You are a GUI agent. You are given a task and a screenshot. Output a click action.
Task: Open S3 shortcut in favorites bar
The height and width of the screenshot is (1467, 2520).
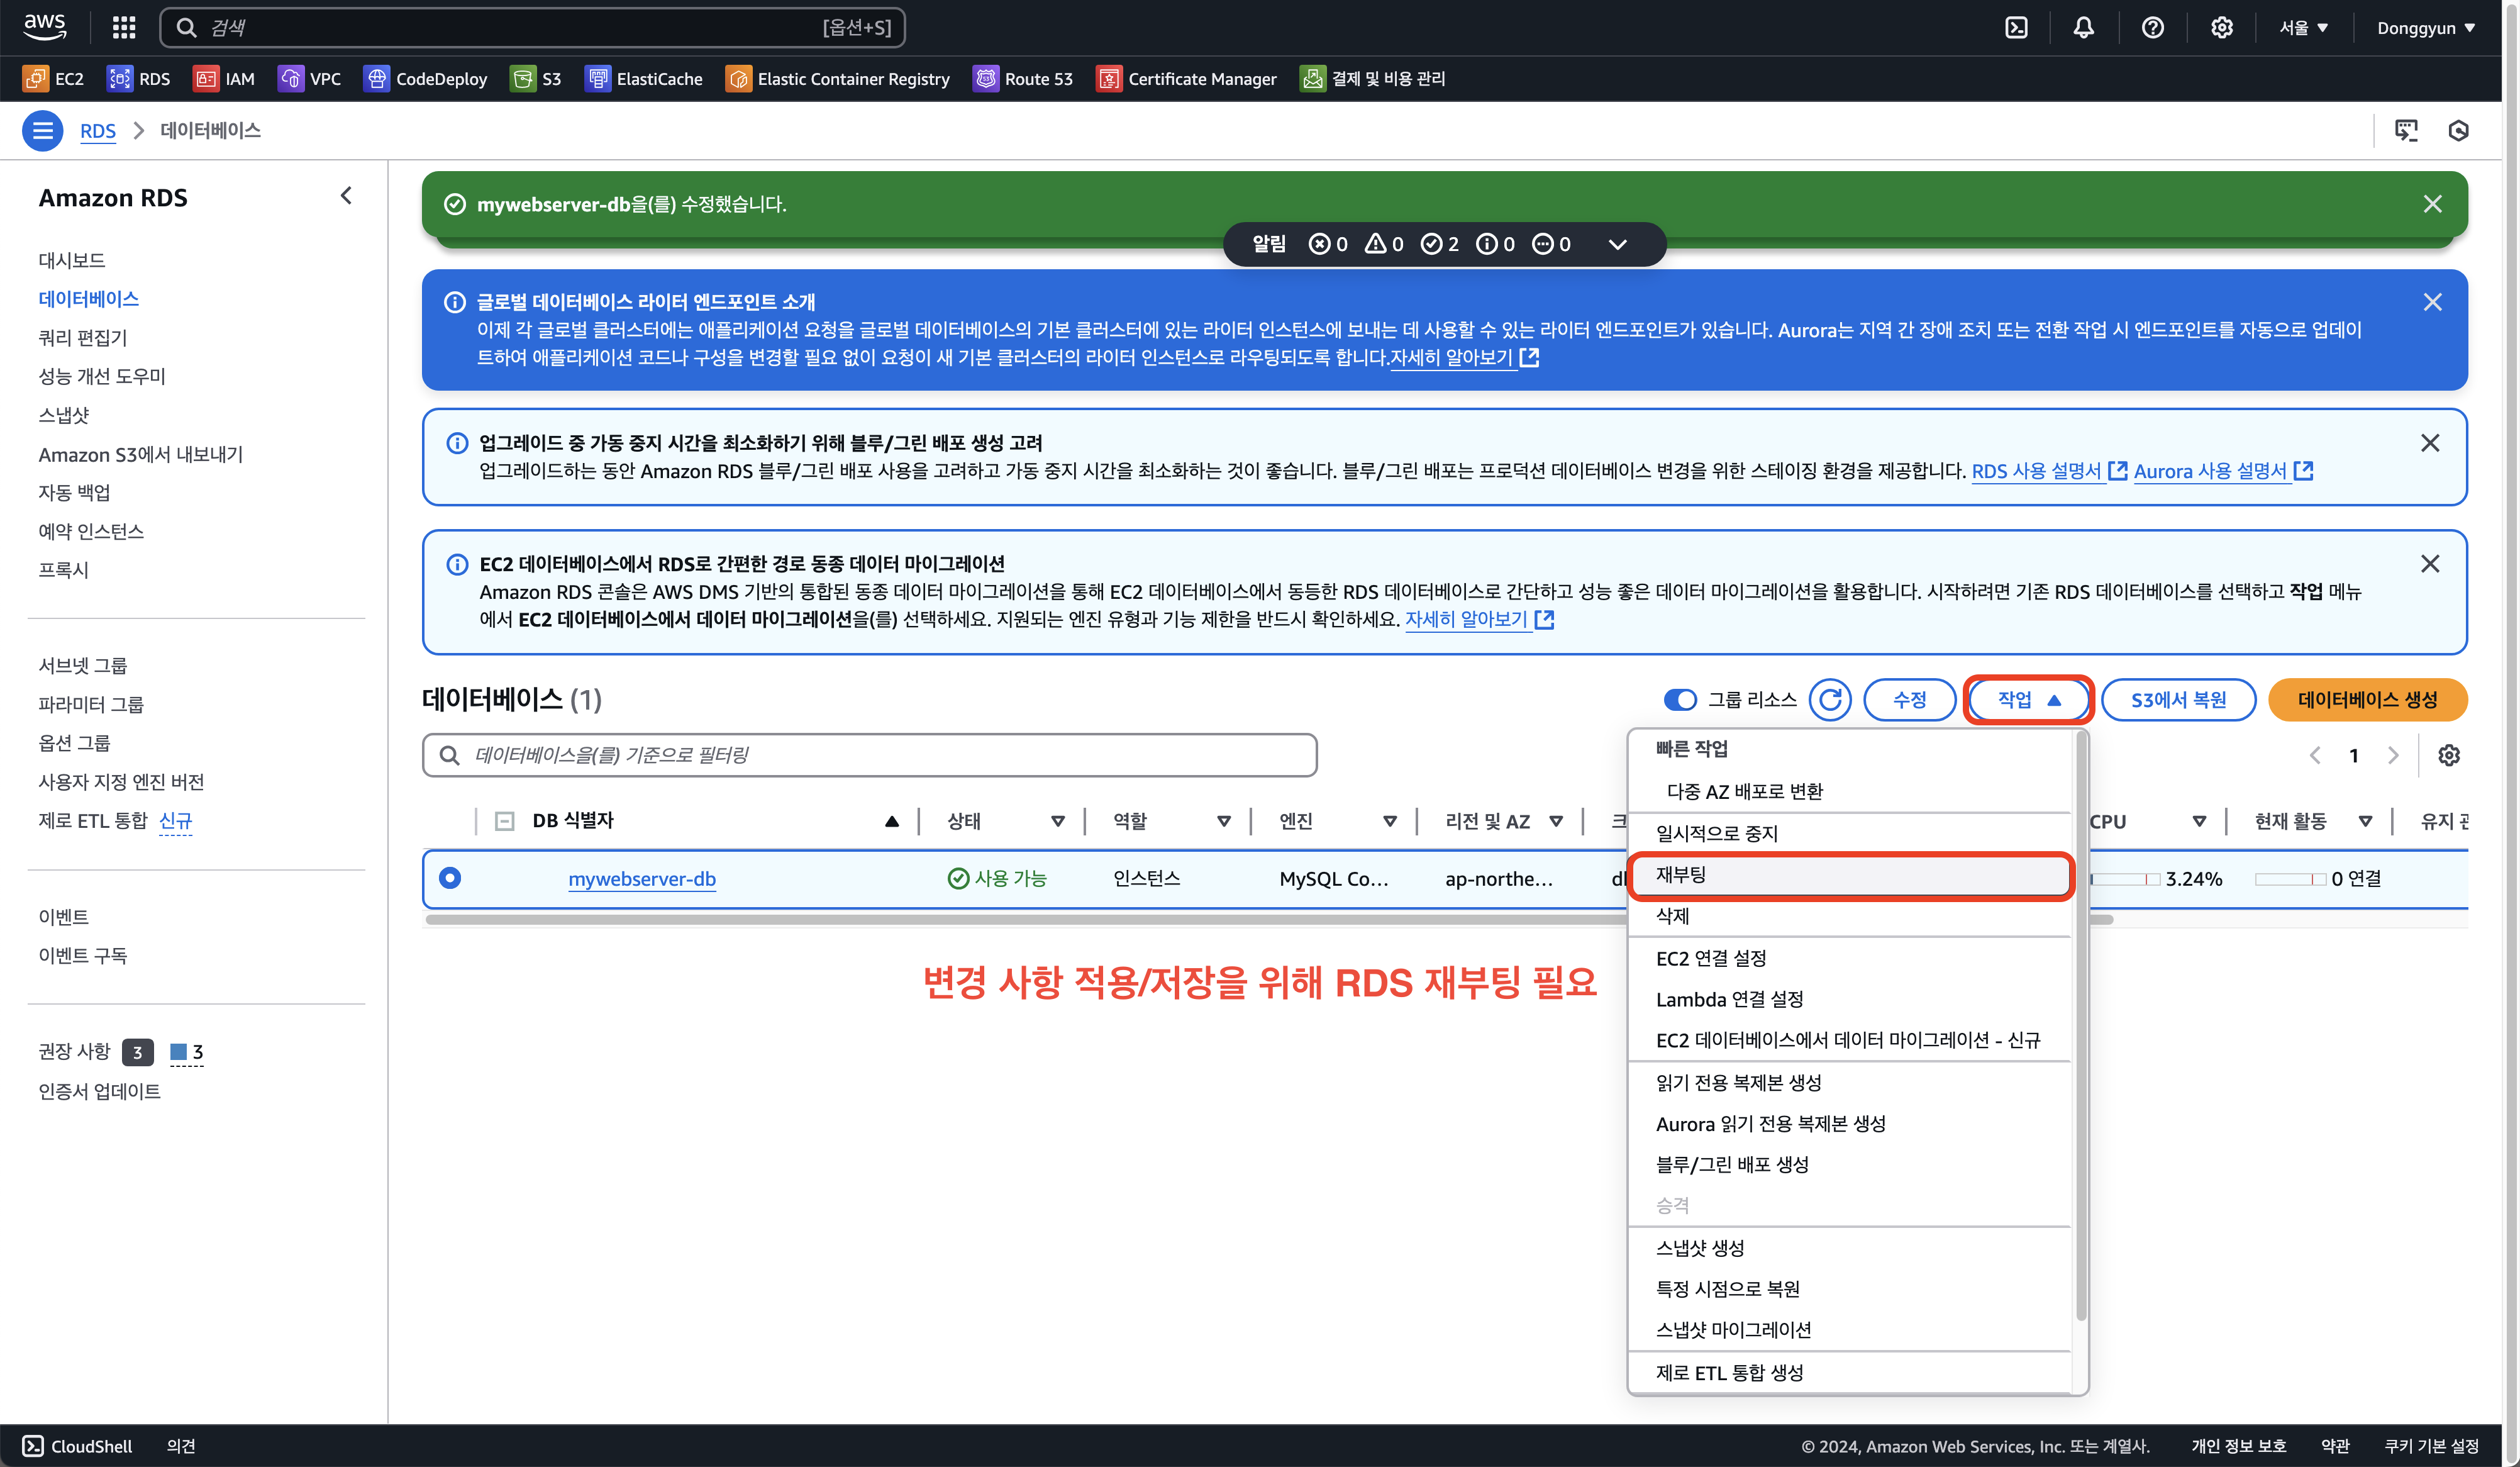[536, 78]
